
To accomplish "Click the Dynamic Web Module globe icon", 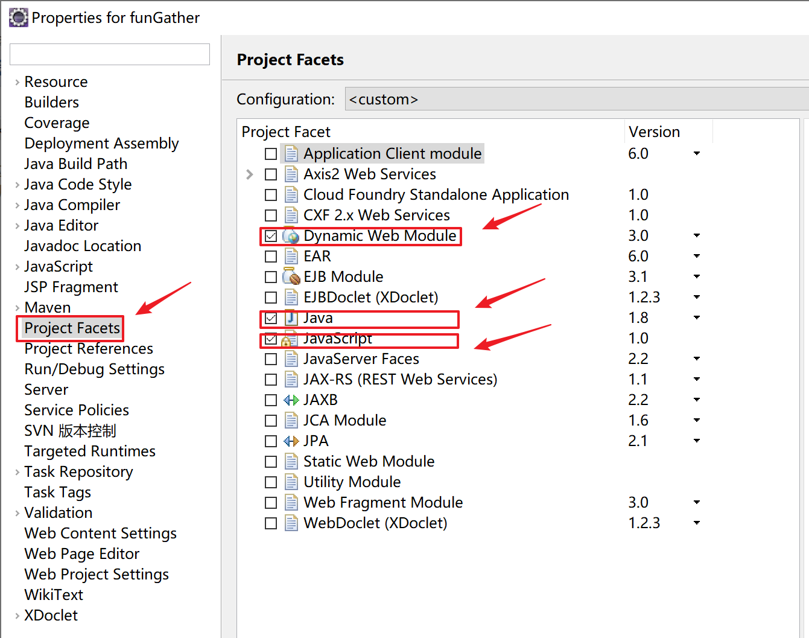I will [x=291, y=236].
